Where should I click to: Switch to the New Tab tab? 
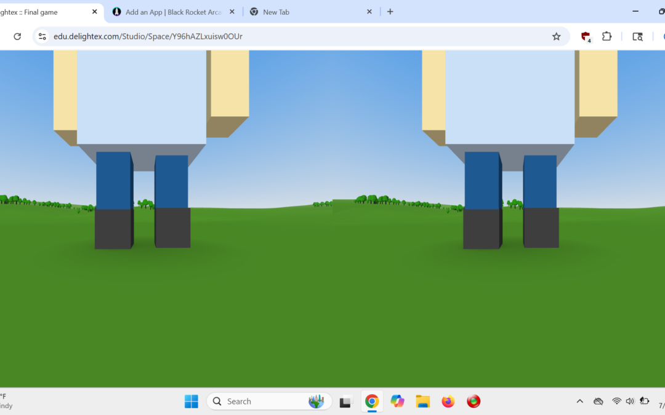312,12
